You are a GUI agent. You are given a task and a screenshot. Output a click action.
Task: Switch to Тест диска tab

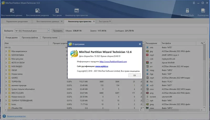tap(103, 21)
